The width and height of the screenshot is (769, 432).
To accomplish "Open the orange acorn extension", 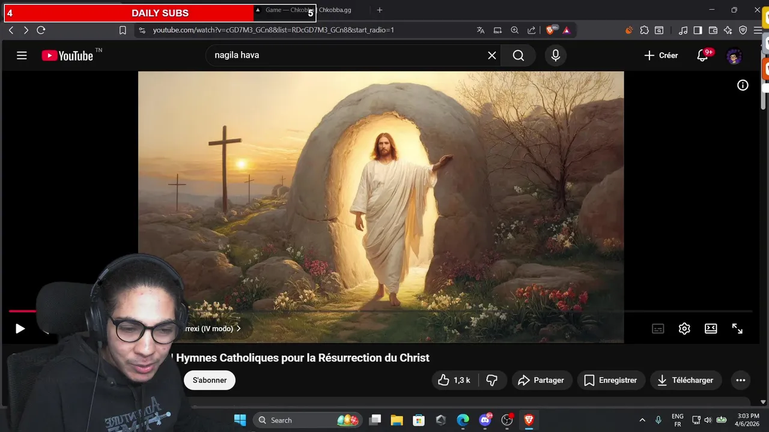I will 629,30.
